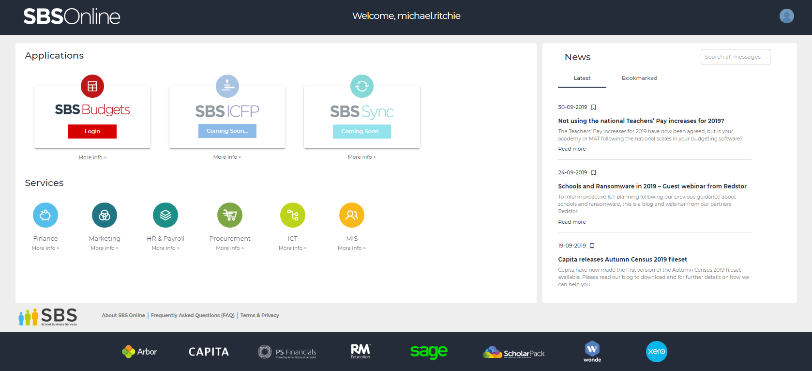Open More info under MIS

[x=352, y=248]
